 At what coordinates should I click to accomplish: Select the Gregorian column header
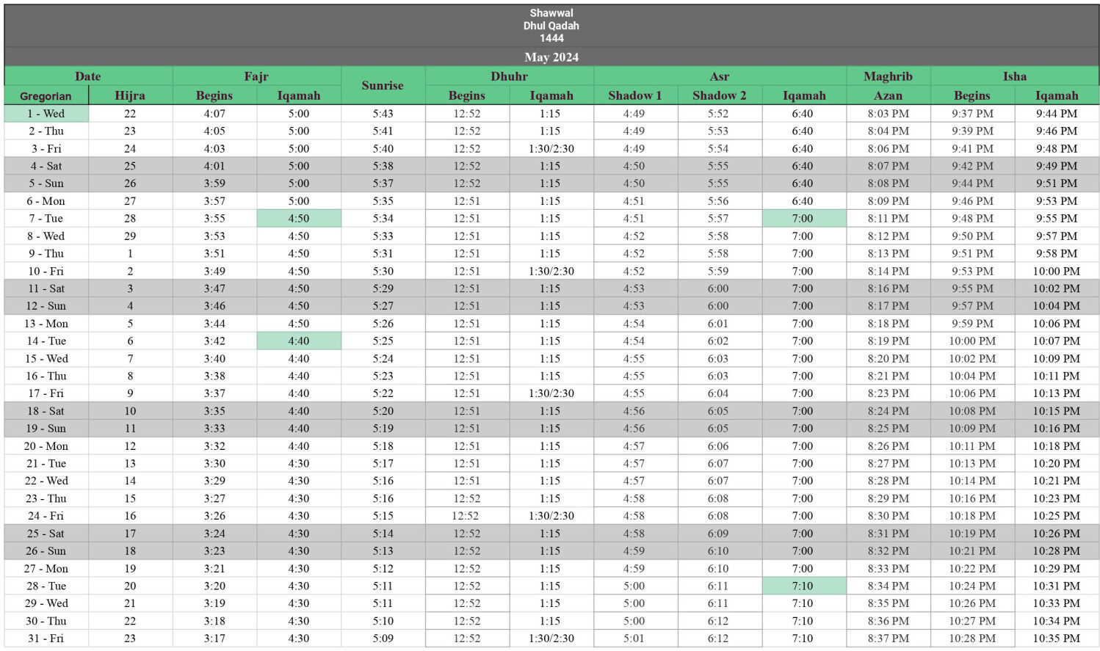(46, 95)
